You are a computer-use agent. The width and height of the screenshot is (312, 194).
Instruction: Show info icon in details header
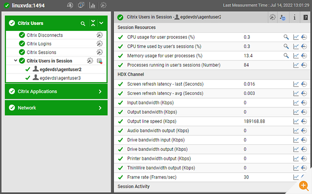pyautogui.click(x=295, y=17)
